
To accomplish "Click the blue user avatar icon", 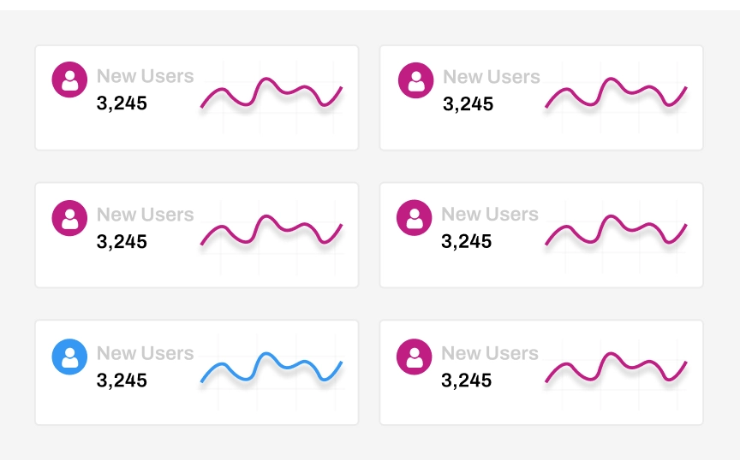I will [69, 357].
